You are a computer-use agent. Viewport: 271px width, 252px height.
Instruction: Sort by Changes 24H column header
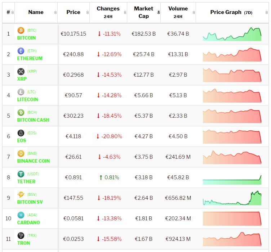click(x=108, y=12)
